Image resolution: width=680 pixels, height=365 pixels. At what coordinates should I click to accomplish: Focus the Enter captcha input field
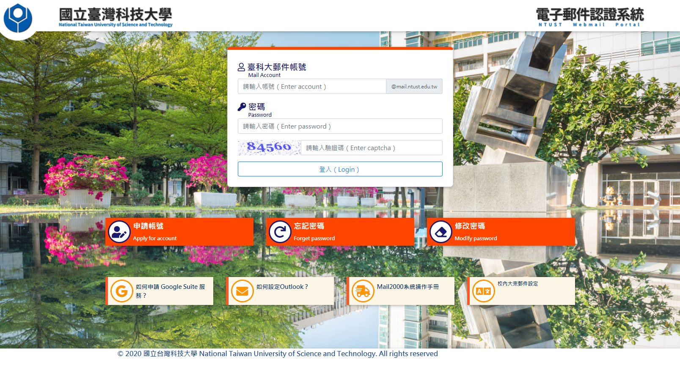point(372,148)
